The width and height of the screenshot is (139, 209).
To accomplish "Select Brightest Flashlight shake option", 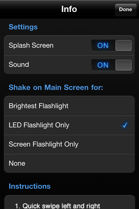I will coord(69,106).
